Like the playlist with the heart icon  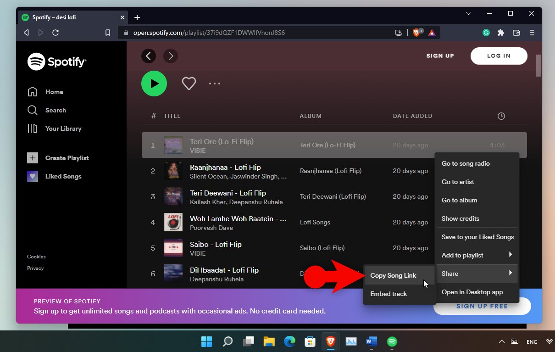[x=189, y=84]
